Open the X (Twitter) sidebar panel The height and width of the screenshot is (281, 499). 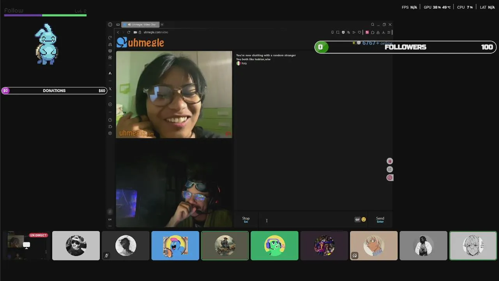pos(110,89)
